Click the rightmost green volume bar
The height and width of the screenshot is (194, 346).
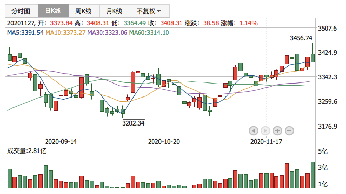313,175
